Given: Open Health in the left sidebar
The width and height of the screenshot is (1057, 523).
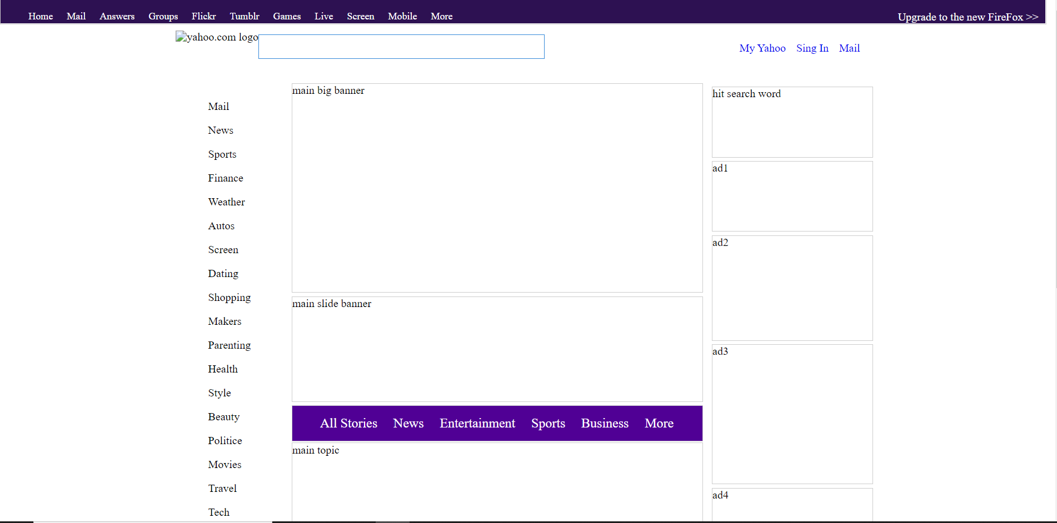Looking at the screenshot, I should [x=223, y=369].
